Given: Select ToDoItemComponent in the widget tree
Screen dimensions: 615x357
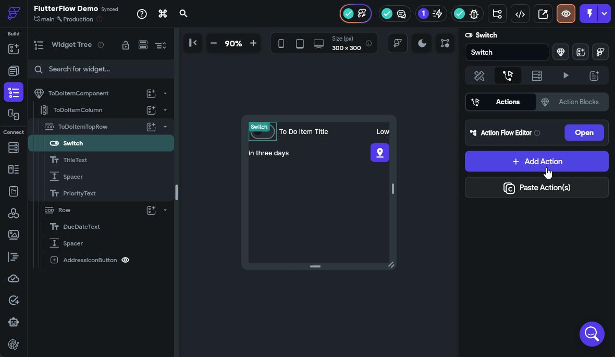Looking at the screenshot, I should coord(79,93).
